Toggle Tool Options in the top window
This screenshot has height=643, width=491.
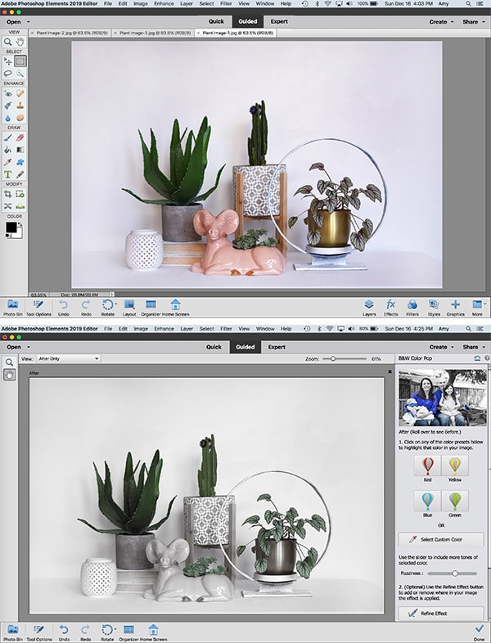(x=38, y=307)
